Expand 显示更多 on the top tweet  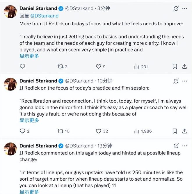click(x=29, y=56)
